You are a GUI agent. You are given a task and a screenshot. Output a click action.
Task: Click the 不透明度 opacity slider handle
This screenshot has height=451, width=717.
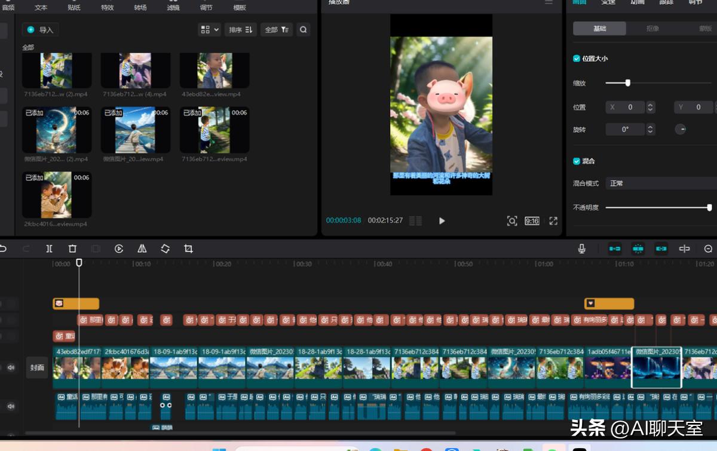[709, 208]
